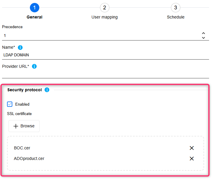The image size is (212, 179).
Task: Select the General tab label
Action: point(35,17)
